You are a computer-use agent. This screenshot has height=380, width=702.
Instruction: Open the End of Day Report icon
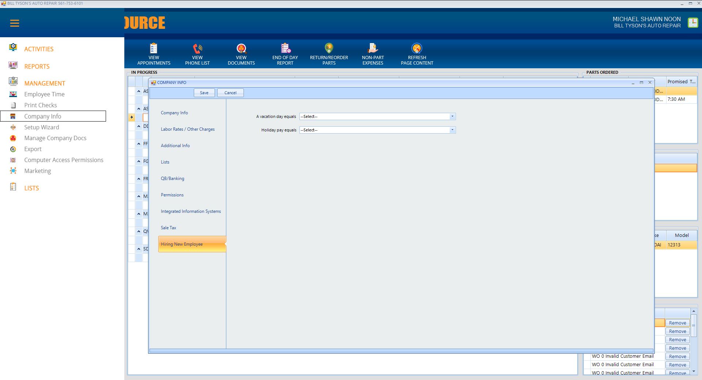285,49
